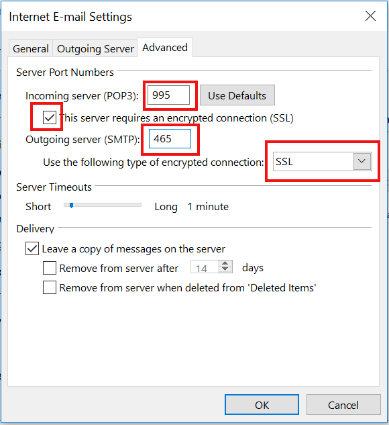Click the SSL dropdown arrow
Screen dimensions: 389x425
click(362, 162)
